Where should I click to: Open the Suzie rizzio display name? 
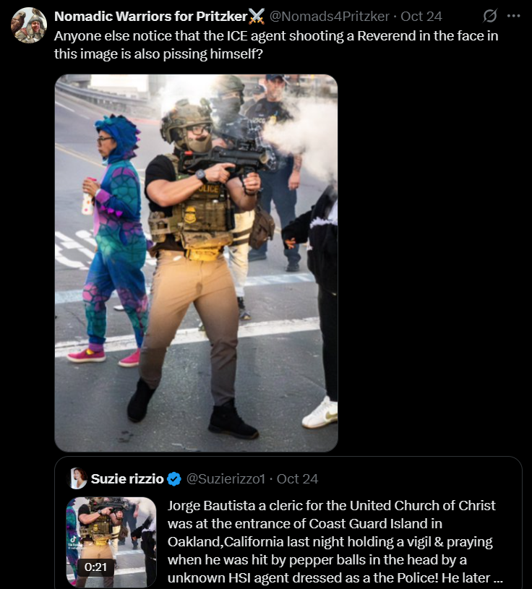coord(127,478)
